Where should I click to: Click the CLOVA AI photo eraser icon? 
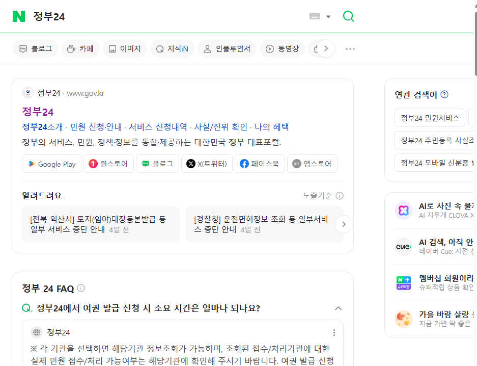(403, 210)
